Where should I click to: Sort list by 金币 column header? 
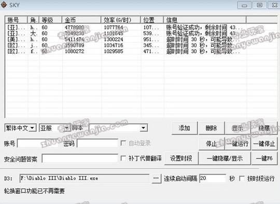click(x=81, y=20)
